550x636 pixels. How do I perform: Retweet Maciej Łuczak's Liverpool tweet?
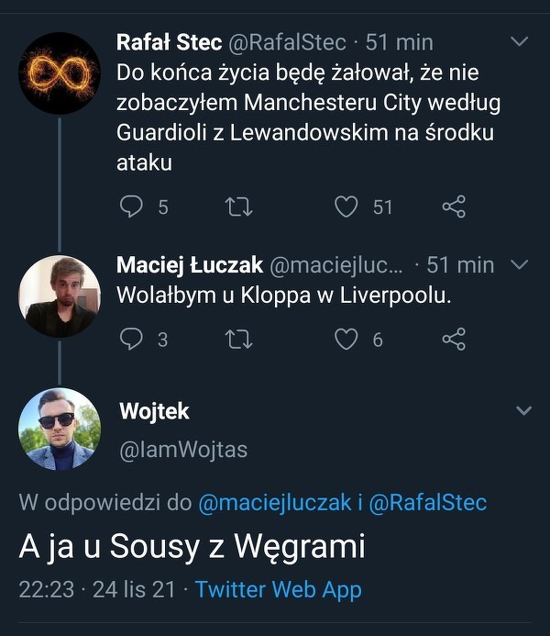(x=237, y=340)
